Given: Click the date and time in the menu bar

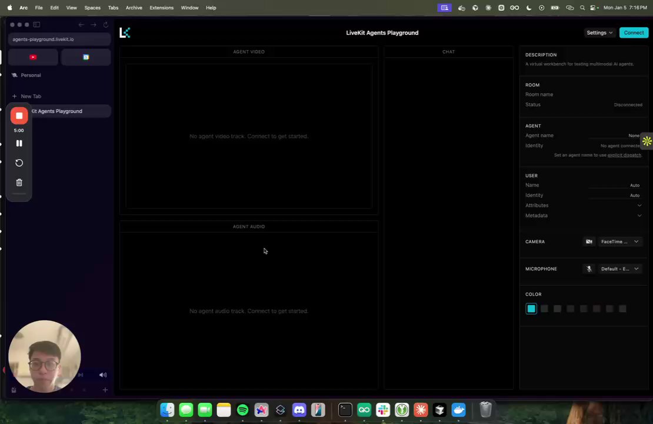Looking at the screenshot, I should 625,8.
